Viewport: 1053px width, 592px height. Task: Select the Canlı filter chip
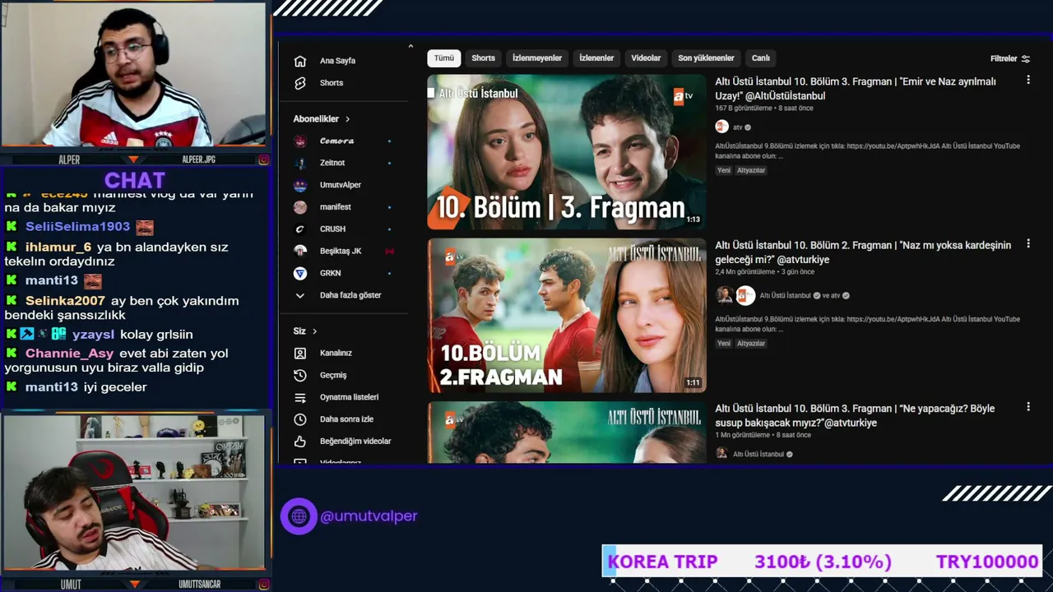click(761, 58)
